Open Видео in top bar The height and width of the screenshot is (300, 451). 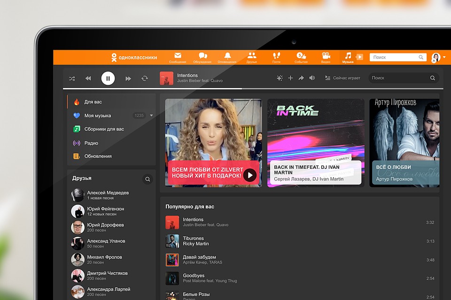[x=326, y=57]
